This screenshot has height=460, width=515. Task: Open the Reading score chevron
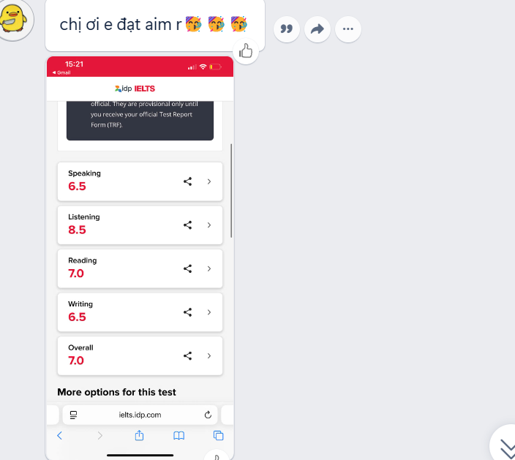[x=209, y=268]
